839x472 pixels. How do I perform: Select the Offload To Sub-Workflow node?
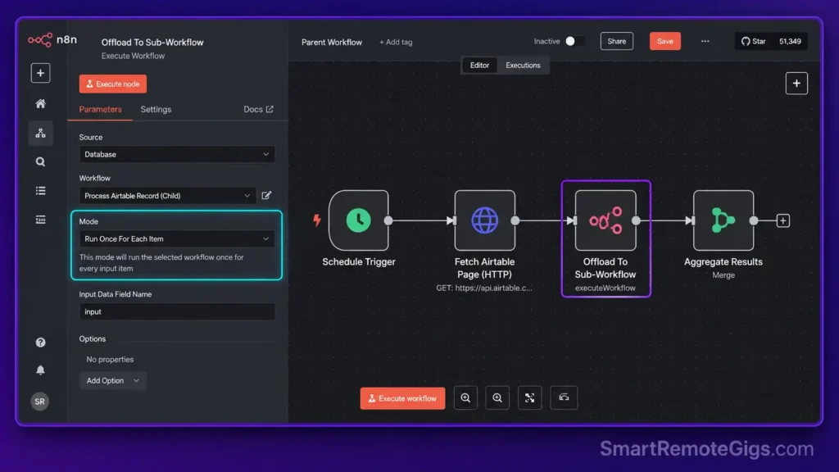(605, 220)
